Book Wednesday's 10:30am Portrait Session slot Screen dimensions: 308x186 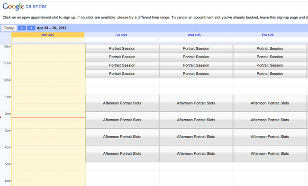coord(196,57)
